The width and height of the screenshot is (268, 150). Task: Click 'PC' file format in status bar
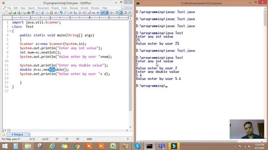[x=78, y=139]
